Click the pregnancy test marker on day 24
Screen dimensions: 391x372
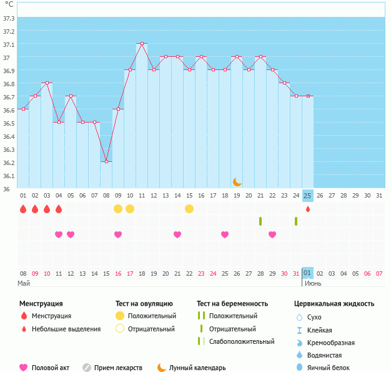point(295,221)
